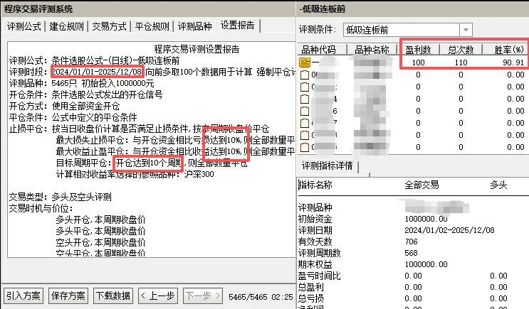Click the 110 total count cell
The image size is (529, 309).
[x=461, y=63]
